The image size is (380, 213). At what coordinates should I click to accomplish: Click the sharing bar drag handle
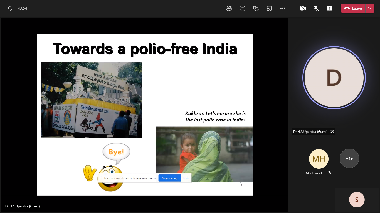[101, 178]
